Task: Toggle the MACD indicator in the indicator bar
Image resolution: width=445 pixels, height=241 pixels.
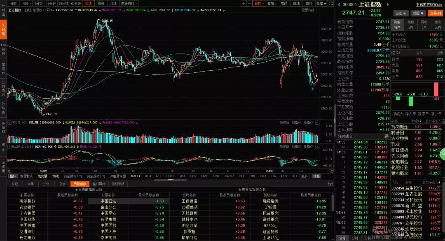Action: [135, 176]
